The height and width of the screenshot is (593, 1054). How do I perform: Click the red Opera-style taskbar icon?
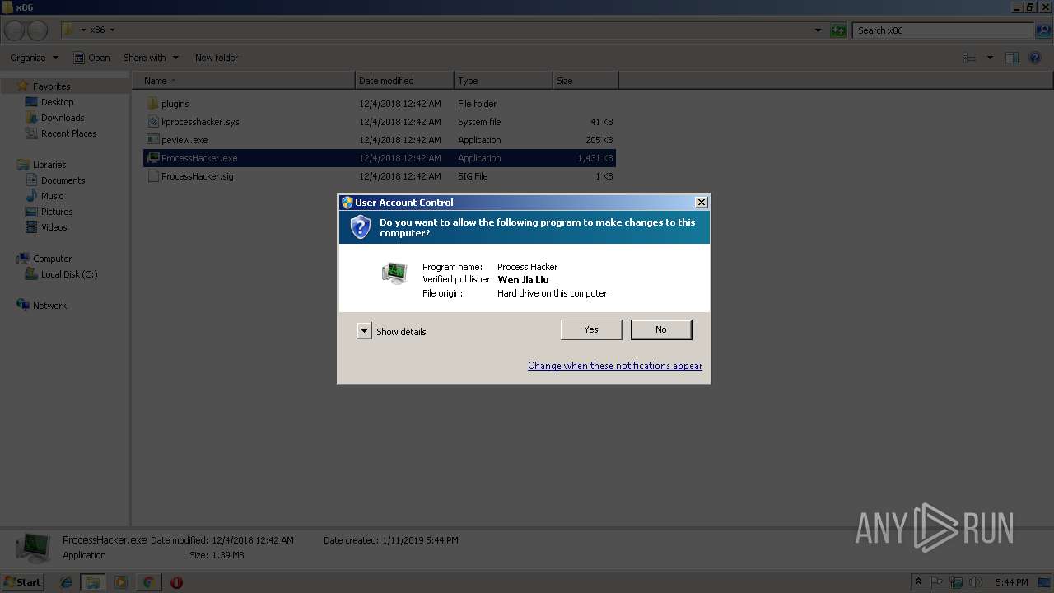[176, 582]
